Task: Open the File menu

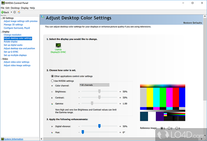Action: pos(3,8)
